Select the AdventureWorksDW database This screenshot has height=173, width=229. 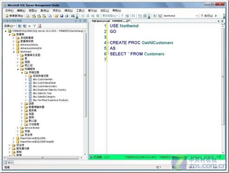[x=31, y=48]
